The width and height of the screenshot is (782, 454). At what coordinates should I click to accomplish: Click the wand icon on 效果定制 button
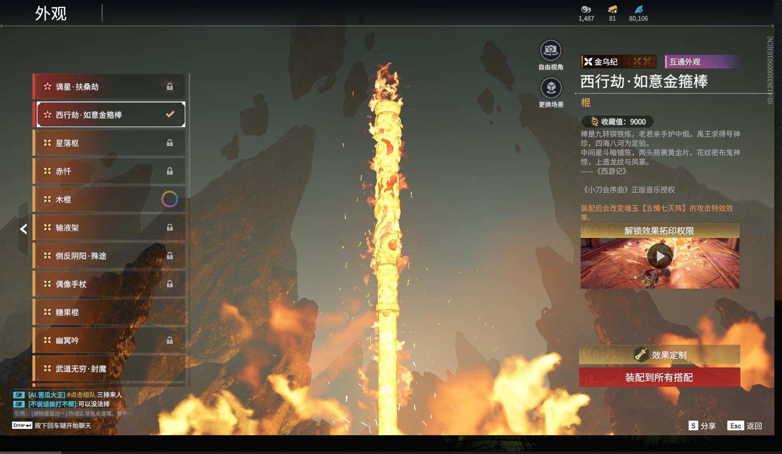point(641,354)
